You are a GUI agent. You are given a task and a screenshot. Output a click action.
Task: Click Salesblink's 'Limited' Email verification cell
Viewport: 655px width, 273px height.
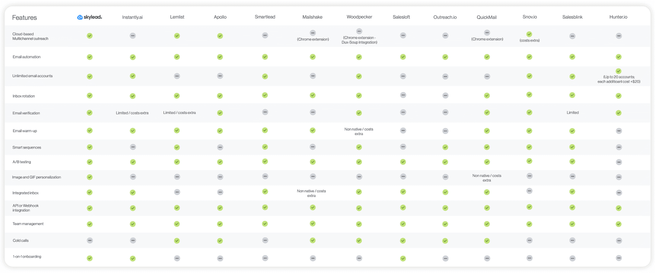(573, 112)
